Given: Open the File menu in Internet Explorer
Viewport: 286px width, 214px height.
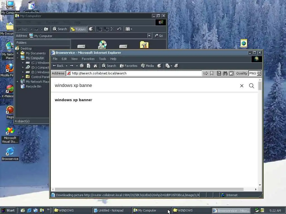Looking at the screenshot, I should (55, 59).
